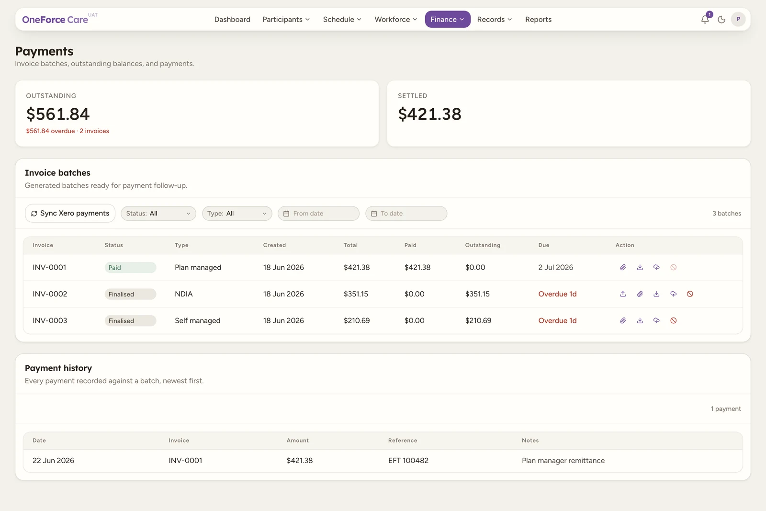Click the 3 batches count label
Viewport: 766px width, 511px height.
coord(727,214)
